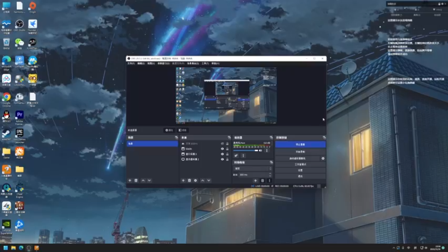Toggle visibility of the greyed-out text source

222,144
